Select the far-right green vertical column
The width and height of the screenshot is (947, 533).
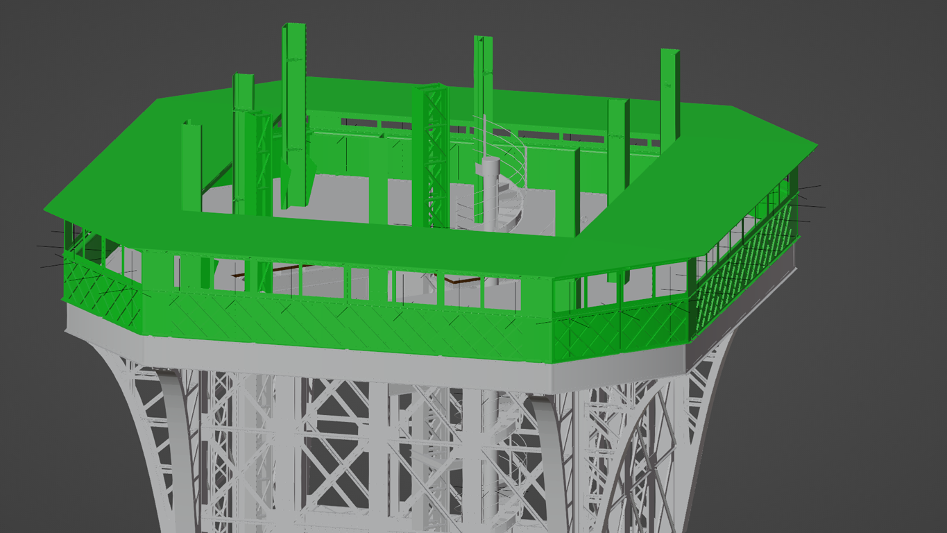coord(669,97)
